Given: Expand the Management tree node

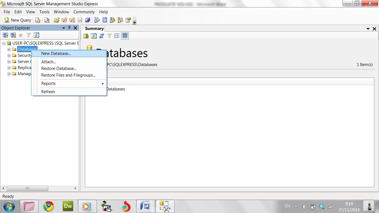Looking at the screenshot, I should tap(9, 74).
